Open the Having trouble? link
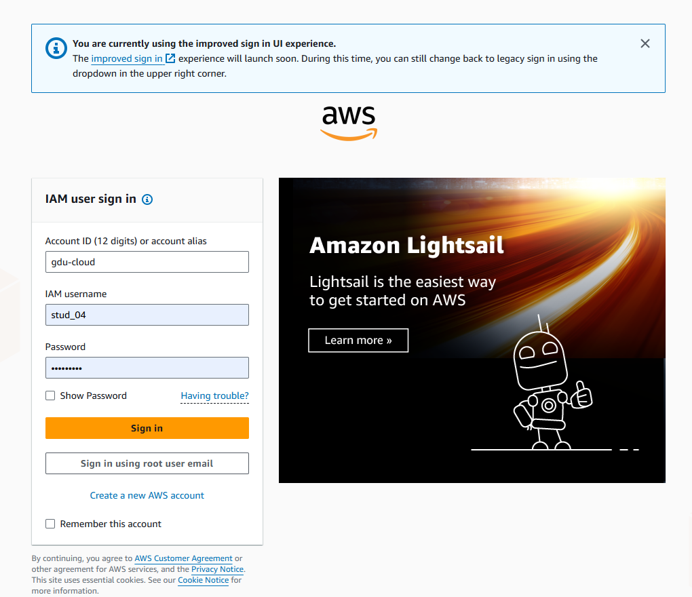 [x=215, y=396]
